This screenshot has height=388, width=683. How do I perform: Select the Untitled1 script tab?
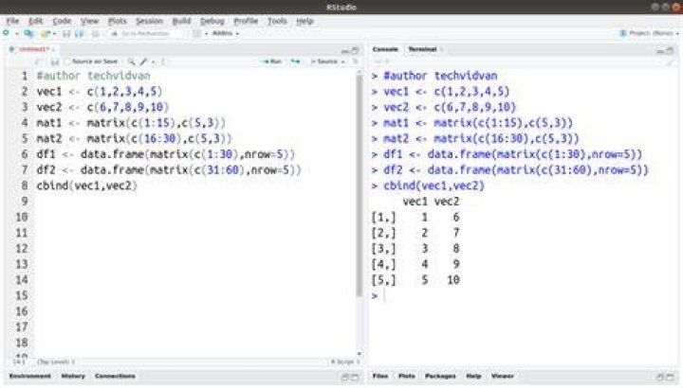coord(34,49)
